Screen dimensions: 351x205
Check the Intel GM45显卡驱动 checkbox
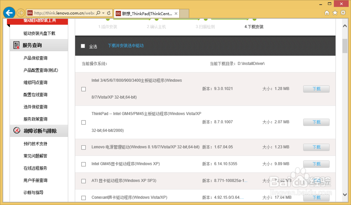[x=84, y=164]
